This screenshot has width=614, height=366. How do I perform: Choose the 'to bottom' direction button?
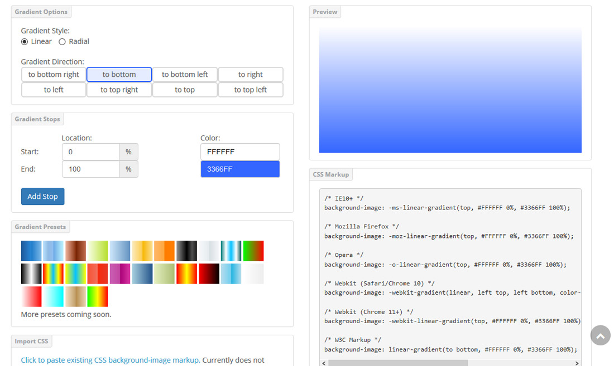click(119, 74)
